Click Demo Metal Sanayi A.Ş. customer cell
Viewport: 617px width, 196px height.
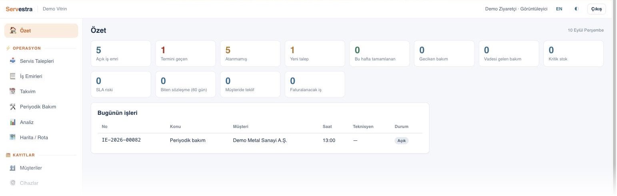click(x=260, y=140)
